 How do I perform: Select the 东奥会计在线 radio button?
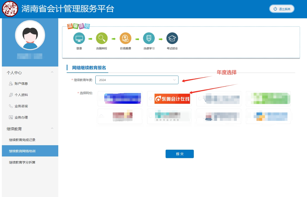tap(151, 98)
